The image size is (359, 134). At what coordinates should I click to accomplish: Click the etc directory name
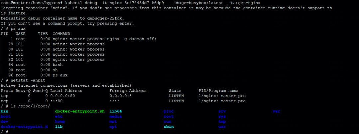[x=59, y=116]
